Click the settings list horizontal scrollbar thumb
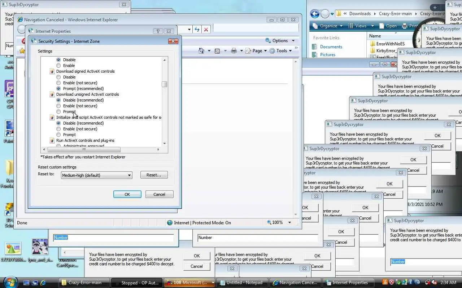 (84, 149)
